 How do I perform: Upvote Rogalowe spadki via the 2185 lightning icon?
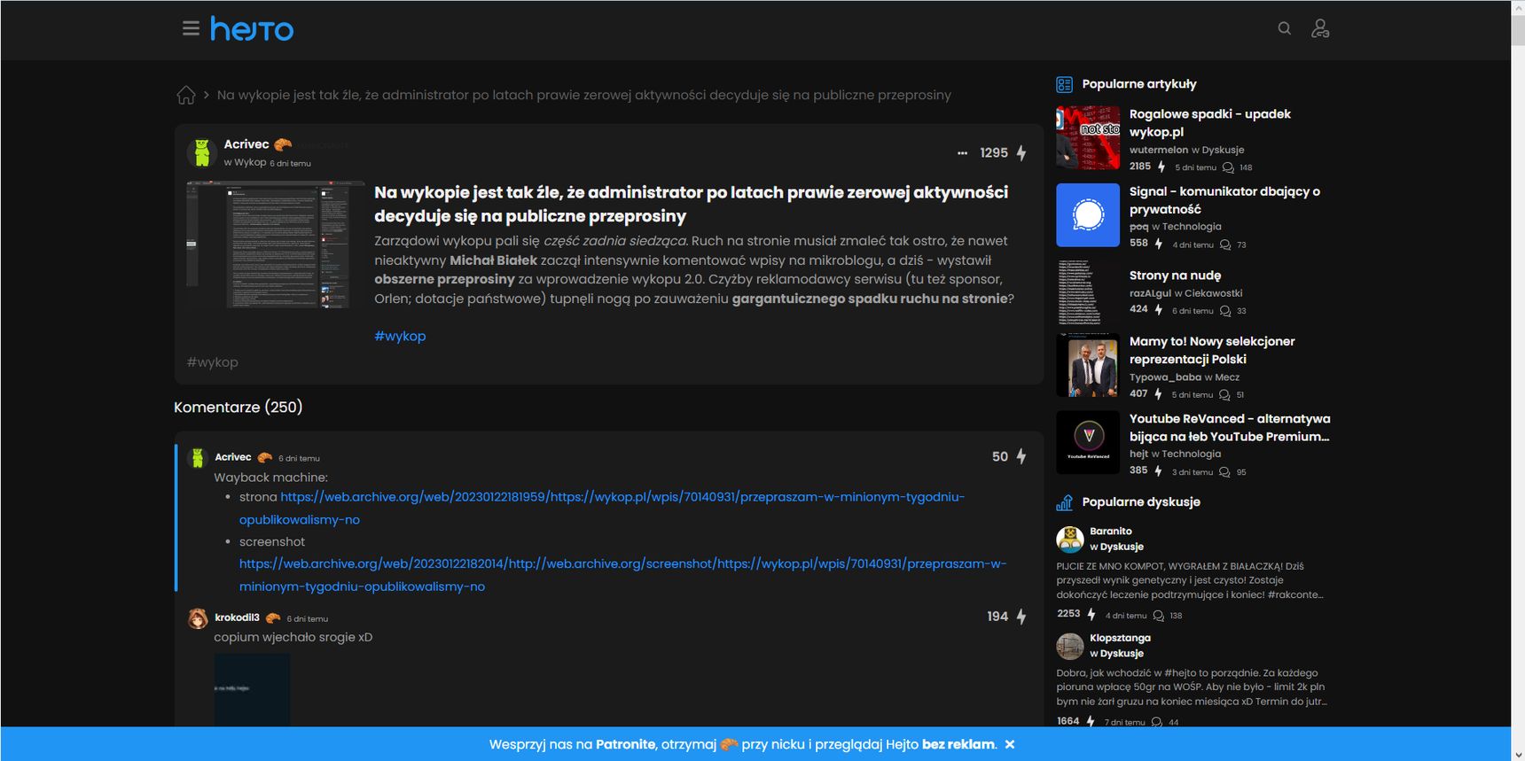(1161, 167)
